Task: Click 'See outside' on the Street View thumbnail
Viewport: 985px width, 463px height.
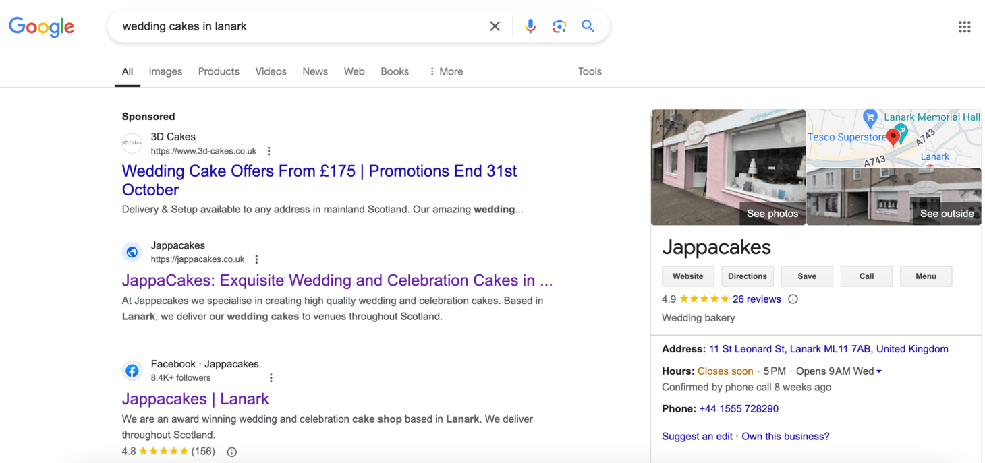Action: [947, 213]
